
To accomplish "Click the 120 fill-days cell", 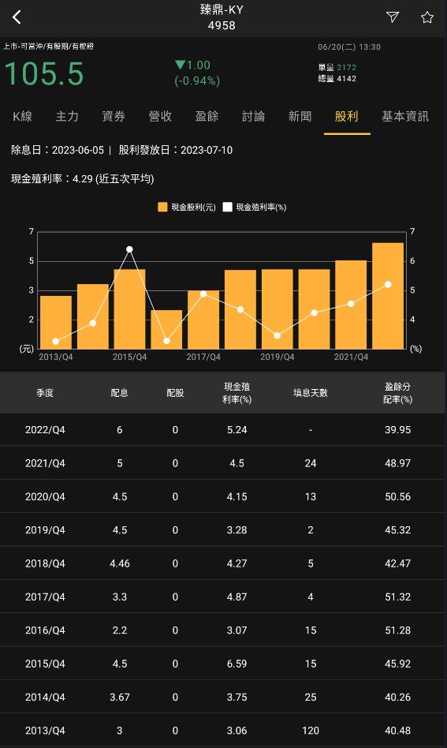I will 311,731.
